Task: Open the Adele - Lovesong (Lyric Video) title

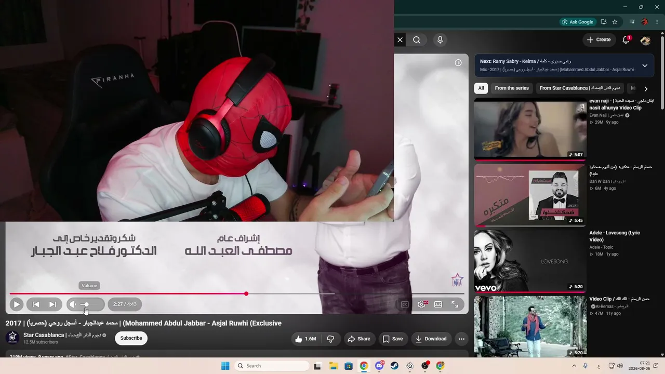Action: (615, 236)
